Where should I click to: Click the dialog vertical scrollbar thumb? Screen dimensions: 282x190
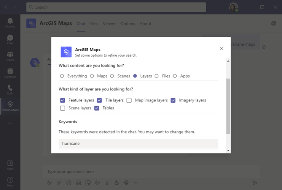[x=228, y=106]
